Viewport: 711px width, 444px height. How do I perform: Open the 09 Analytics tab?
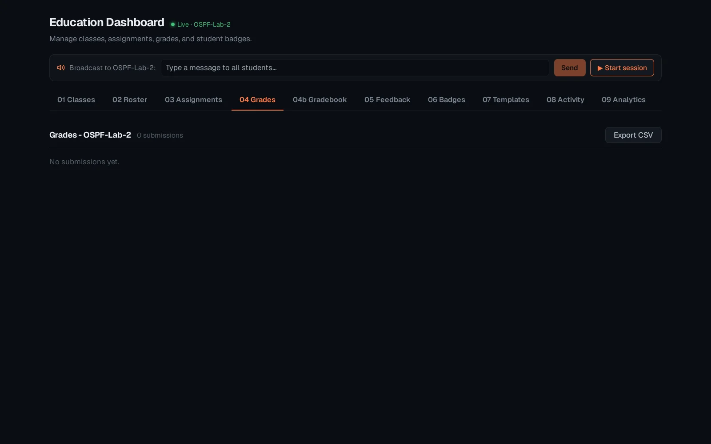click(623, 99)
